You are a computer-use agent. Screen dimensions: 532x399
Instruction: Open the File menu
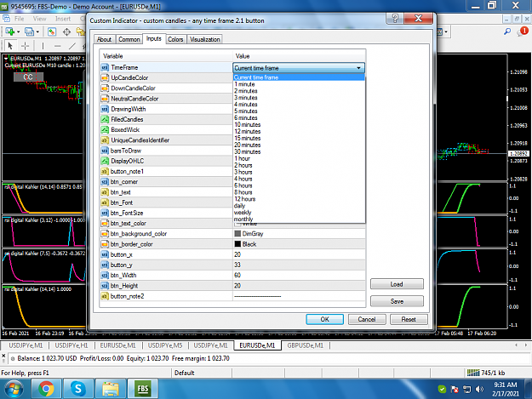[x=19, y=19]
